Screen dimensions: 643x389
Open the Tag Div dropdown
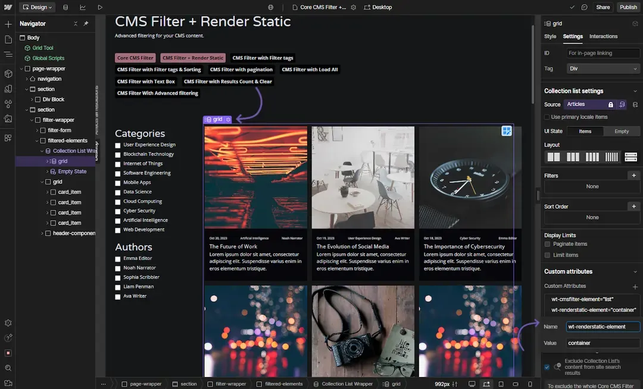(x=603, y=69)
